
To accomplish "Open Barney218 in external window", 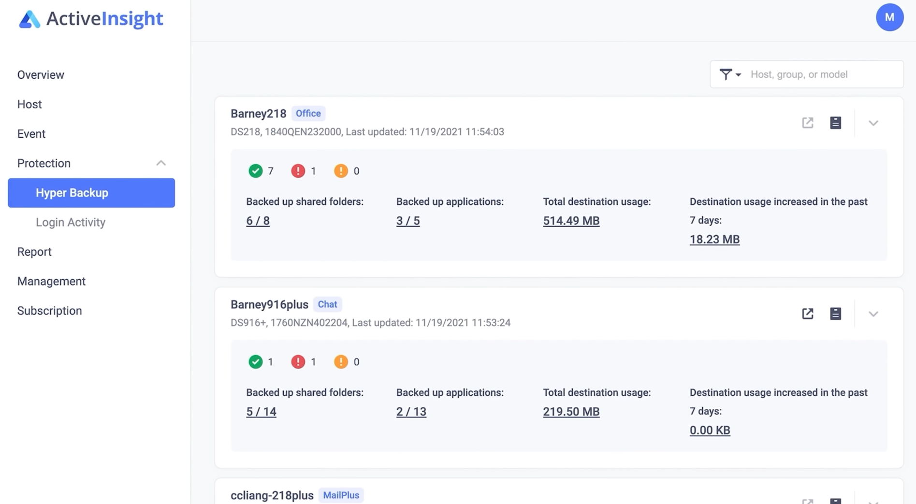I will (x=808, y=123).
